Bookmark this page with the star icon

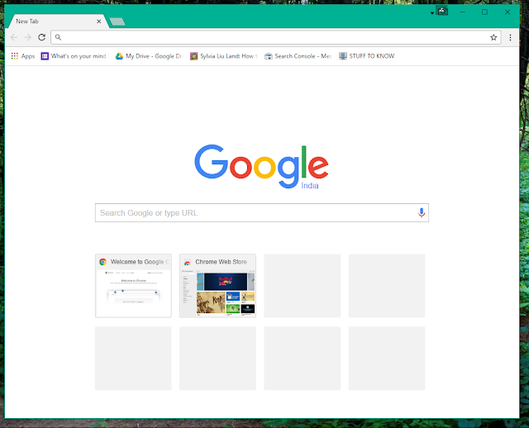click(493, 37)
